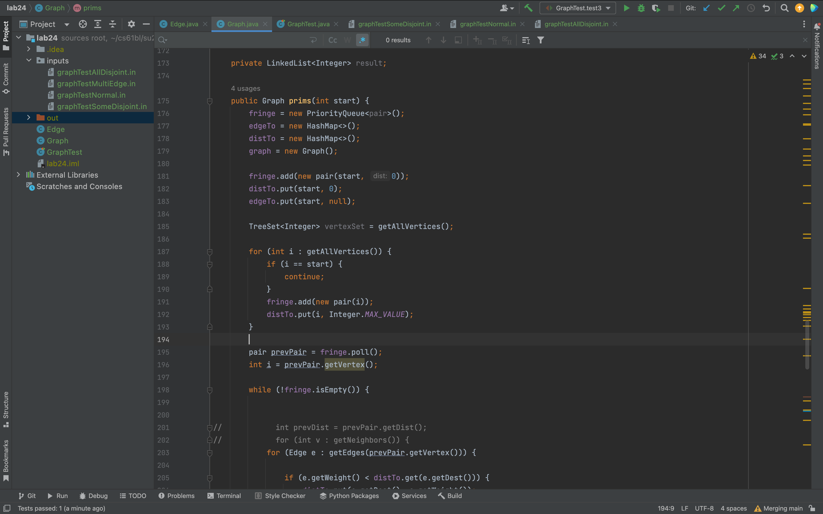This screenshot has height=514, width=823.
Task: Click Search Everywhere magnifier icon
Action: (x=784, y=8)
